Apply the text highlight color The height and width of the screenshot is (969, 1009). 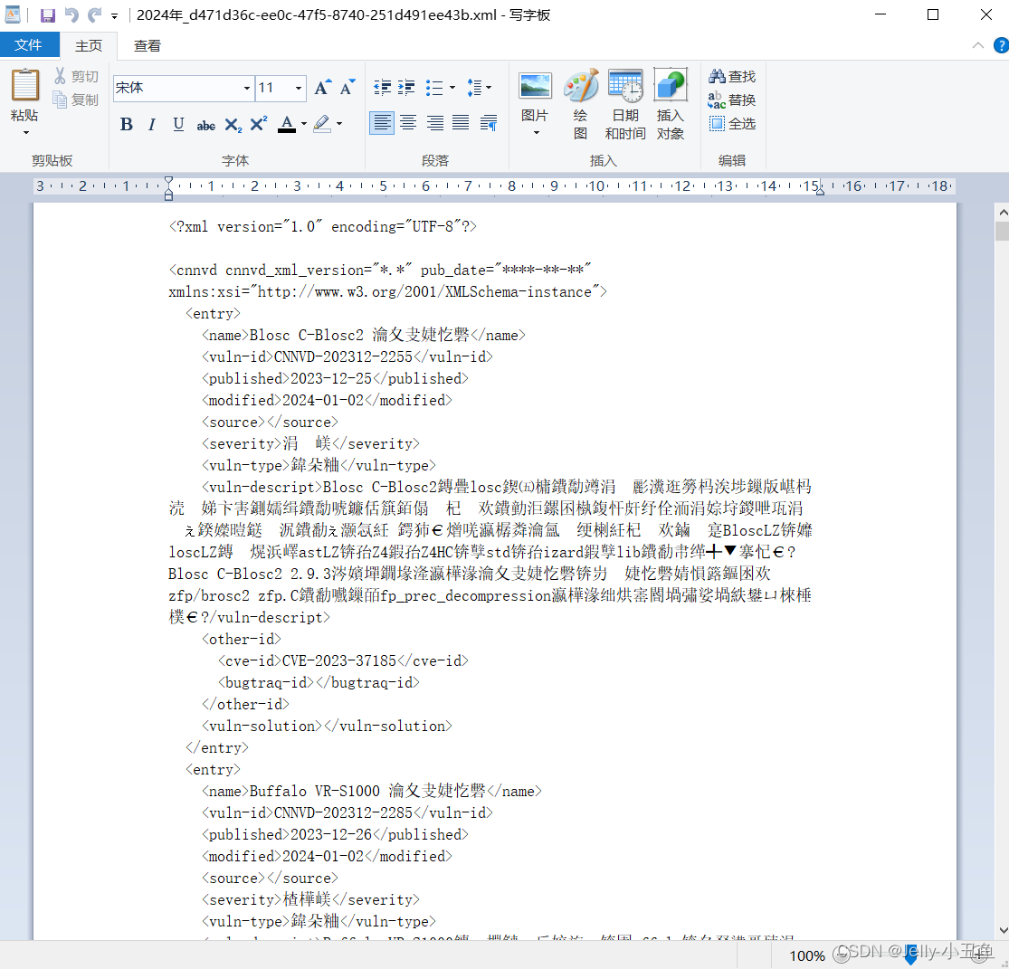[322, 124]
